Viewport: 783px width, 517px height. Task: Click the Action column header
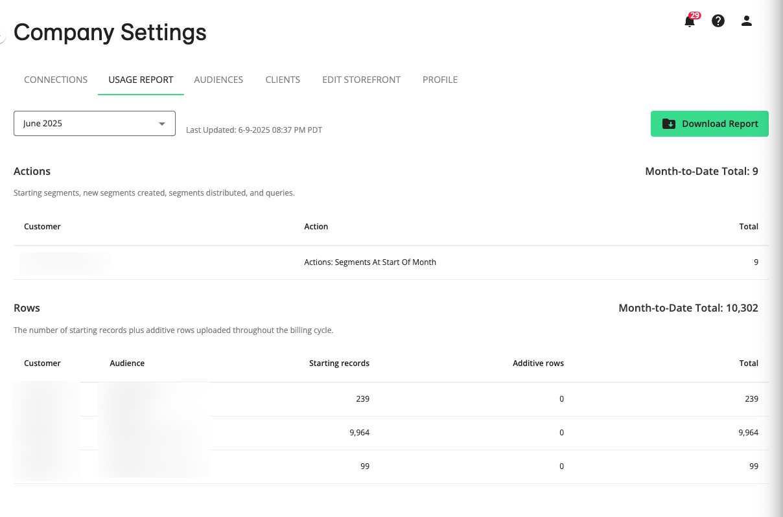(316, 227)
